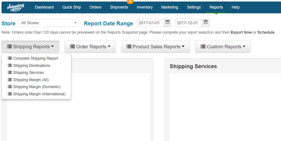The height and width of the screenshot is (141, 281).
Task: Click the end date field 2017-12-31
Action: tap(189, 23)
